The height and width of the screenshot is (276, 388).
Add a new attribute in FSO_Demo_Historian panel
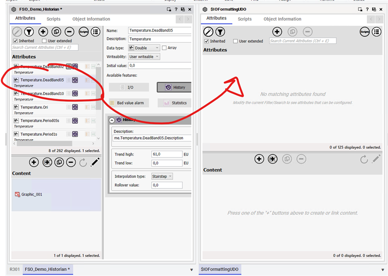coord(43,32)
